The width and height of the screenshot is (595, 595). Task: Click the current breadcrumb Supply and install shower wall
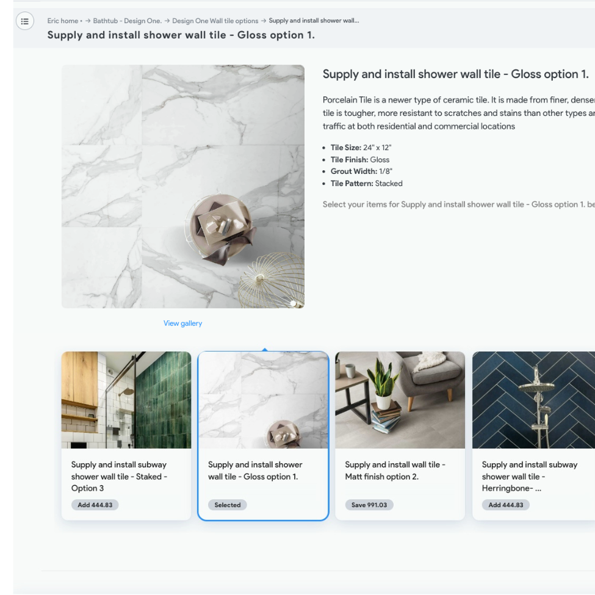(x=314, y=21)
